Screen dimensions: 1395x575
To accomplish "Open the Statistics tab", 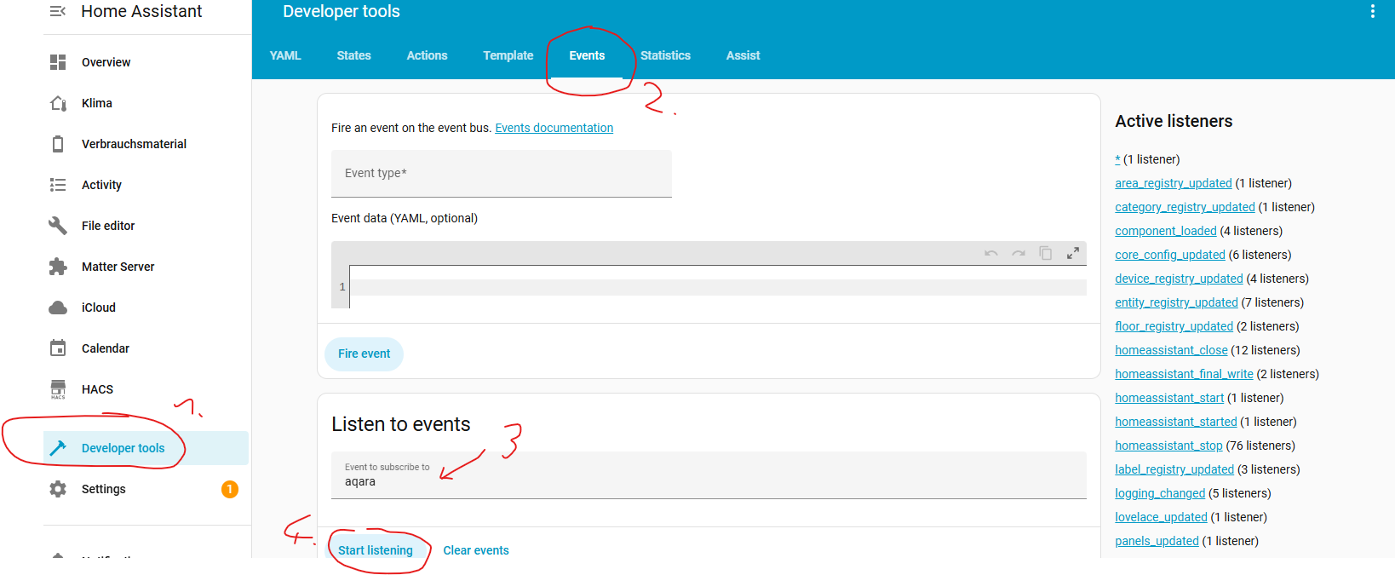I will tap(665, 55).
